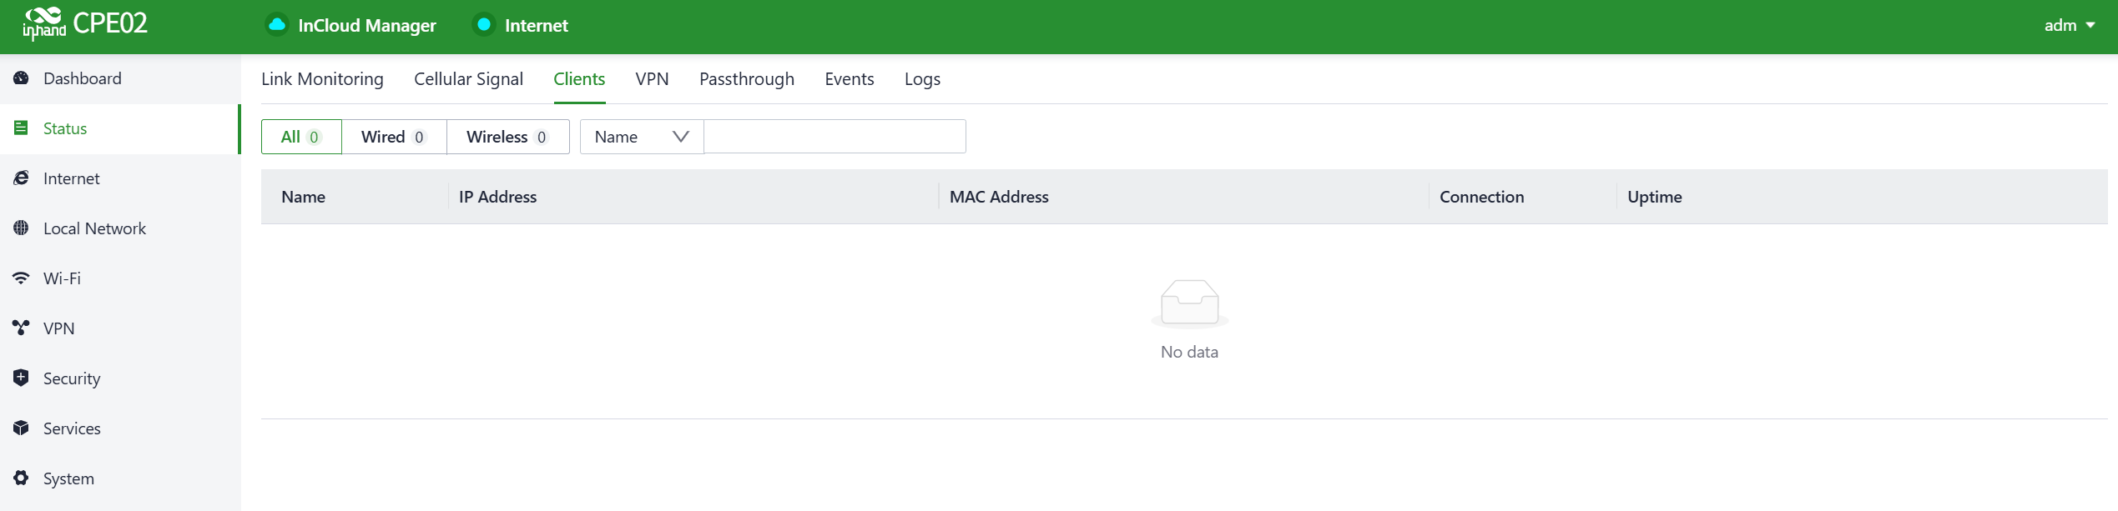The width and height of the screenshot is (2118, 511).
Task: Click the Security shield icon
Action: point(21,378)
